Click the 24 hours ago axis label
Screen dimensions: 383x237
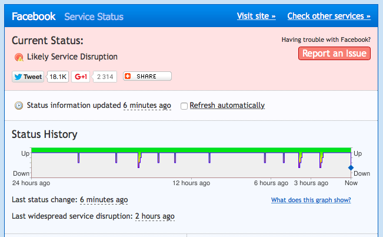click(31, 183)
